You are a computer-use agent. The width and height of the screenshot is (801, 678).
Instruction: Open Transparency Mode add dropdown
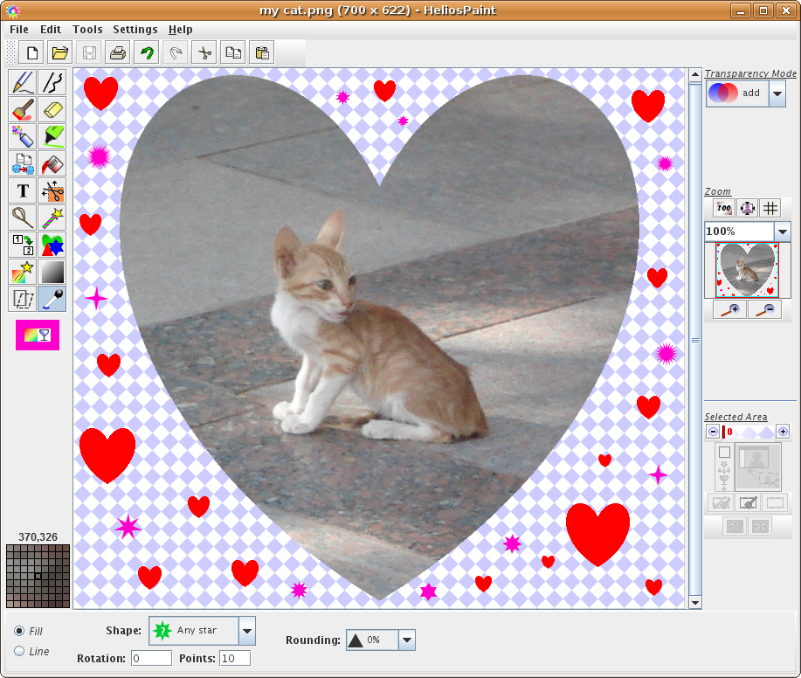coord(777,93)
